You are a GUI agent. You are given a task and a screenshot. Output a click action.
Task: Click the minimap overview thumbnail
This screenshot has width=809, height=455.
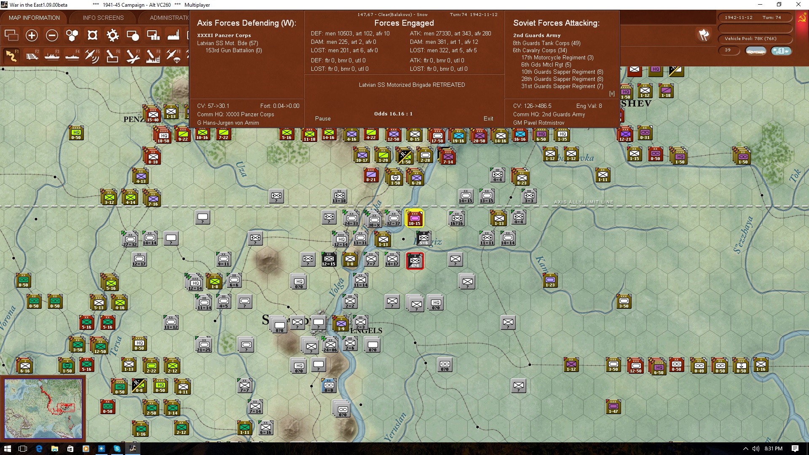(43, 409)
